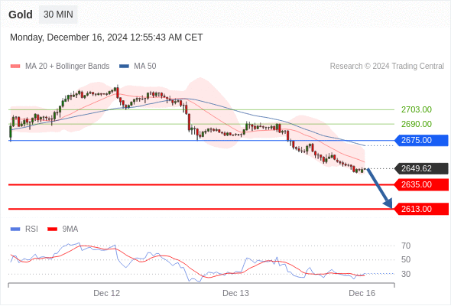Click the Research © 2024 Trading Central credit
Screen dimensions: 451x306
(x=387, y=67)
